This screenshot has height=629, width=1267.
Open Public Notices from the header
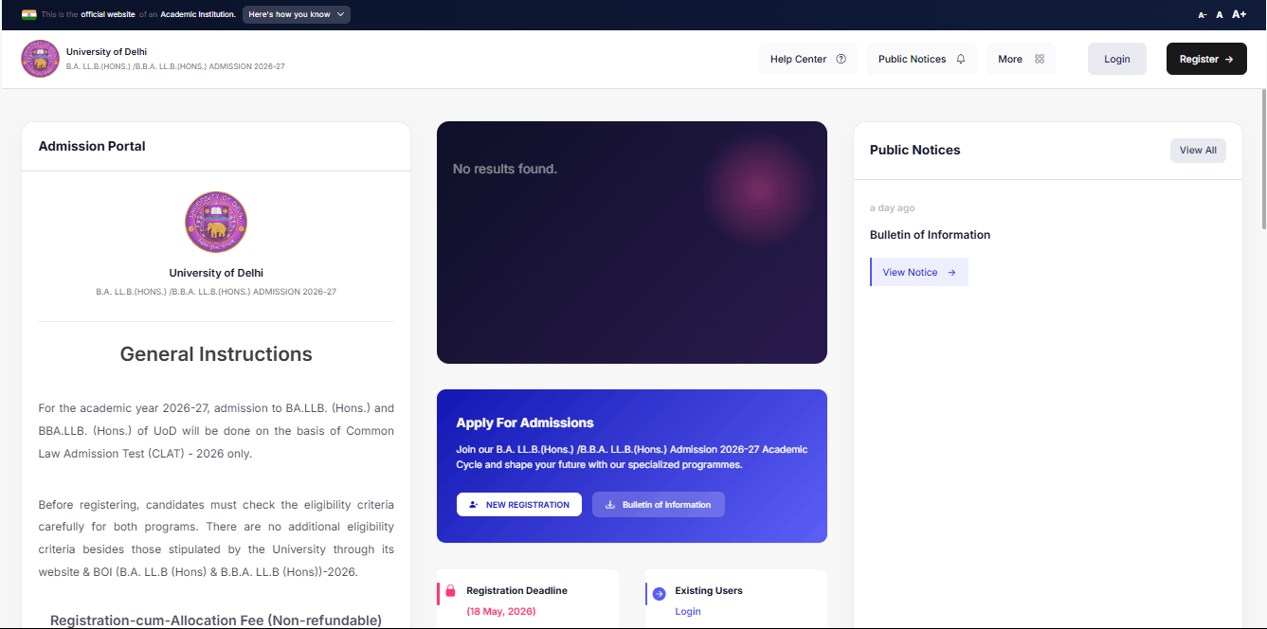pos(922,59)
